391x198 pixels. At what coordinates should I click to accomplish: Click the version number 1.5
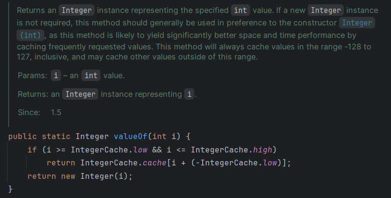pos(56,112)
